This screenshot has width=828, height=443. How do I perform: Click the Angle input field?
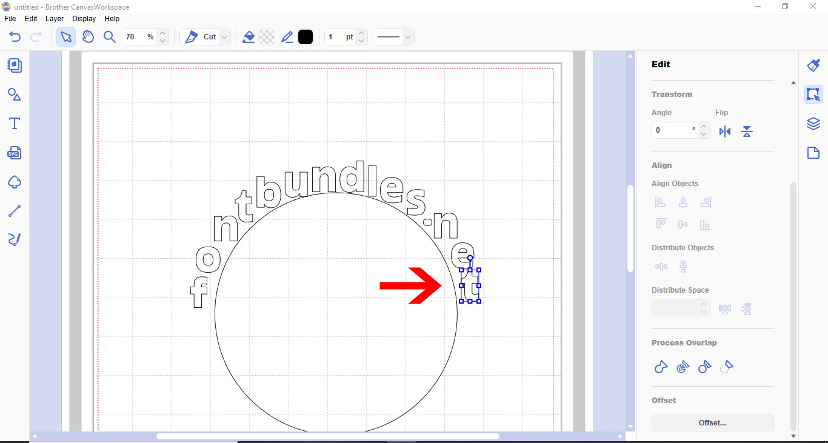pyautogui.click(x=675, y=130)
